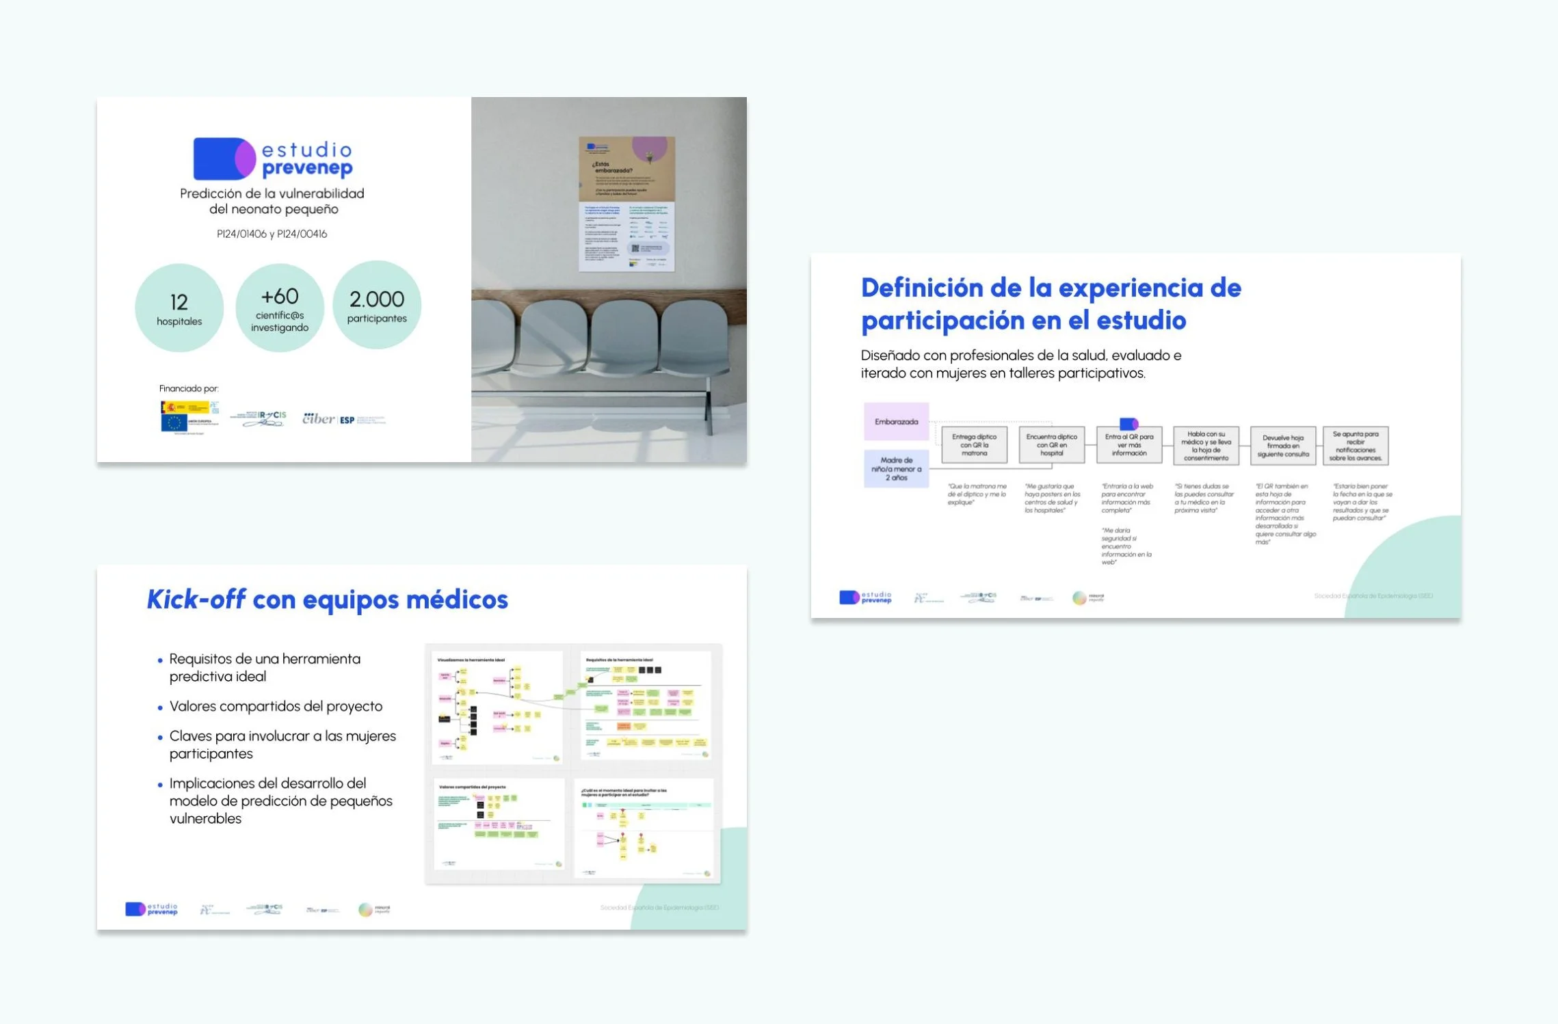Click the Se apunta para recibir notificaciones box

(1355, 446)
